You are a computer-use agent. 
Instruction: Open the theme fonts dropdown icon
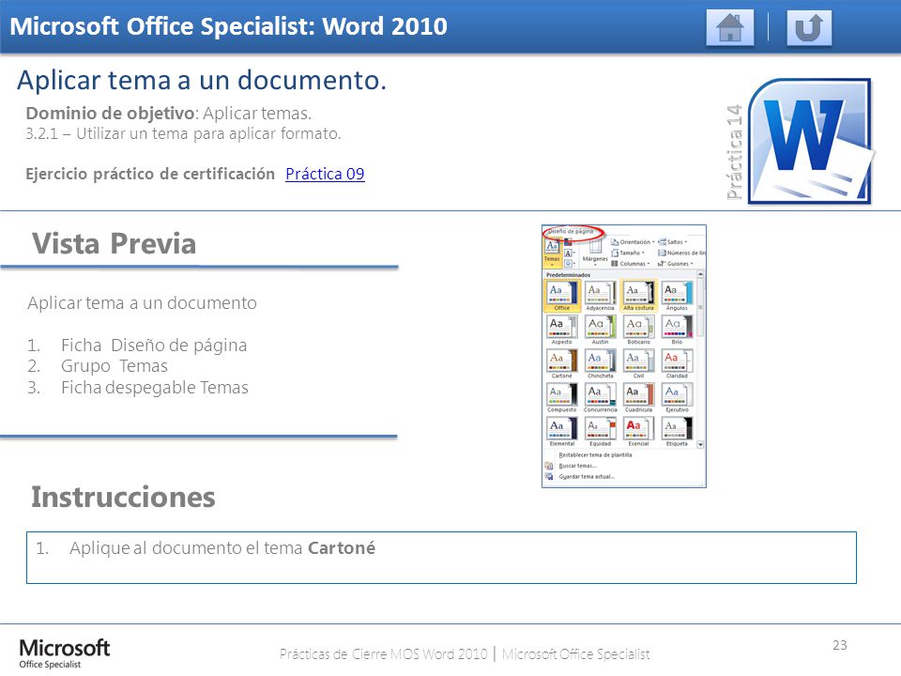coord(569,253)
